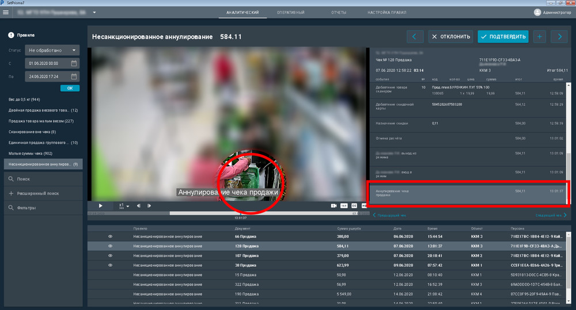Viewport: 576px width, 310px height.
Task: Play the video recording
Action: pyautogui.click(x=100, y=206)
